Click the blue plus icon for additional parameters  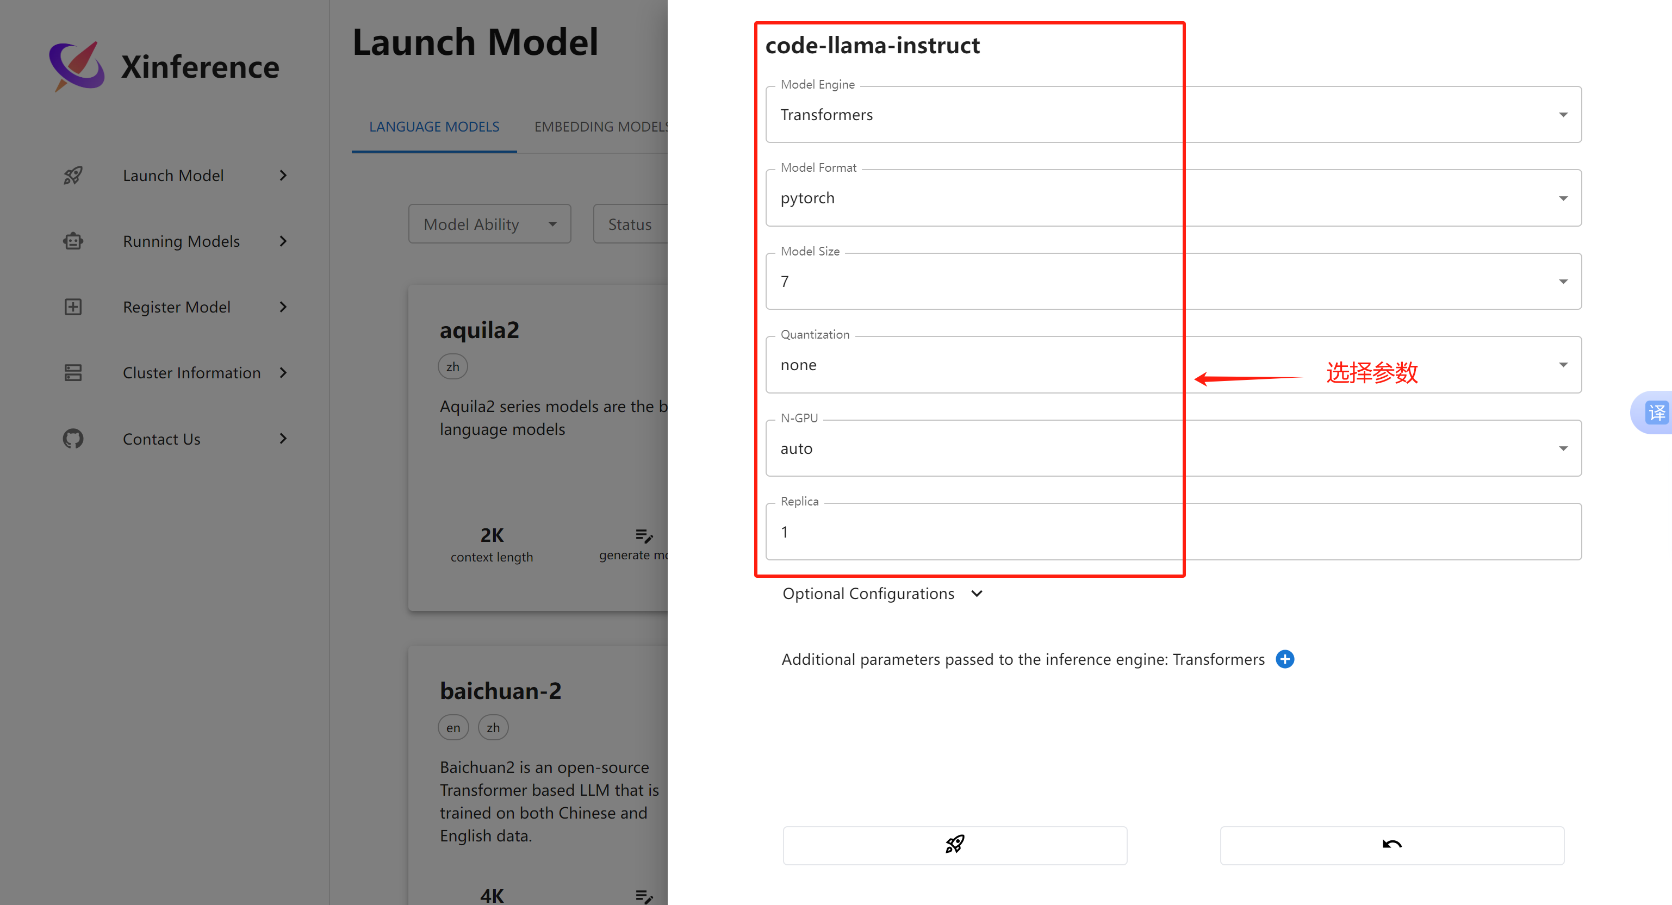coord(1284,659)
